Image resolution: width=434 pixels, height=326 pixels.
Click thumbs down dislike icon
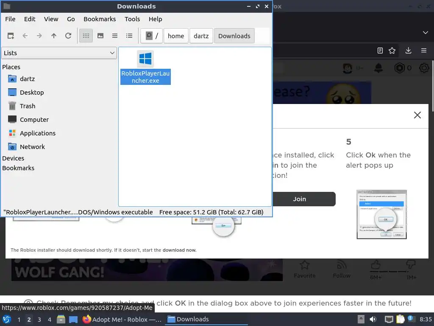pos(411,264)
